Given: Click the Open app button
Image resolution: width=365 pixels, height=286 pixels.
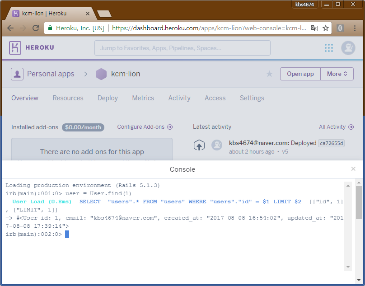Looking at the screenshot, I should point(300,74).
